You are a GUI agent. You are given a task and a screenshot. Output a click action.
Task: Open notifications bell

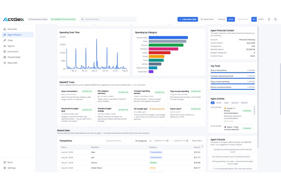pyautogui.click(x=269, y=19)
